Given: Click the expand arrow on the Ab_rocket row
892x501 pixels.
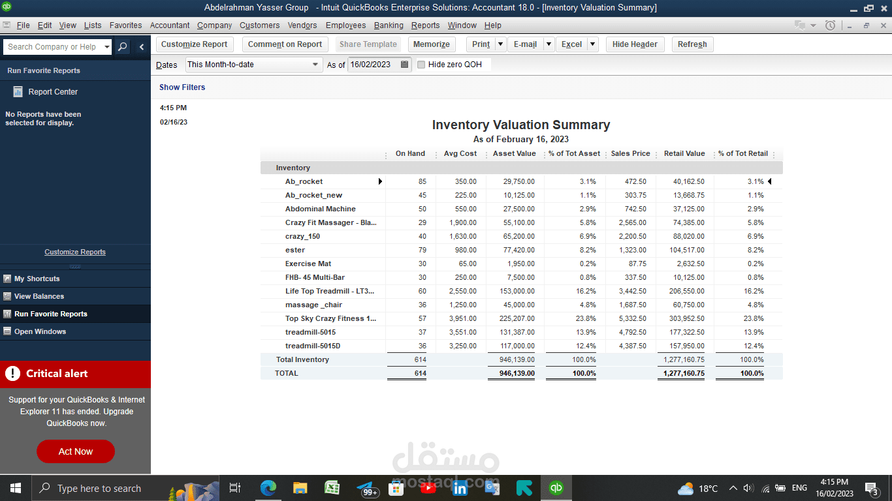Looking at the screenshot, I should [380, 181].
